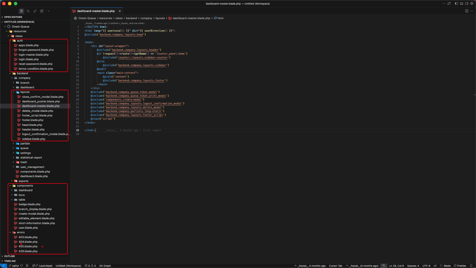This screenshot has height=268, width=476.
Task: Click the zoom magnifier status icon
Action: tap(384, 266)
